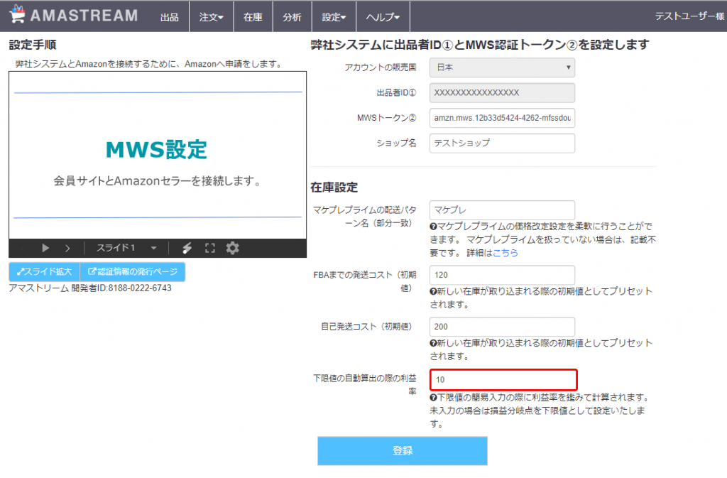
Task: Toggle slide fullscreen mode icon
Action: [x=210, y=248]
